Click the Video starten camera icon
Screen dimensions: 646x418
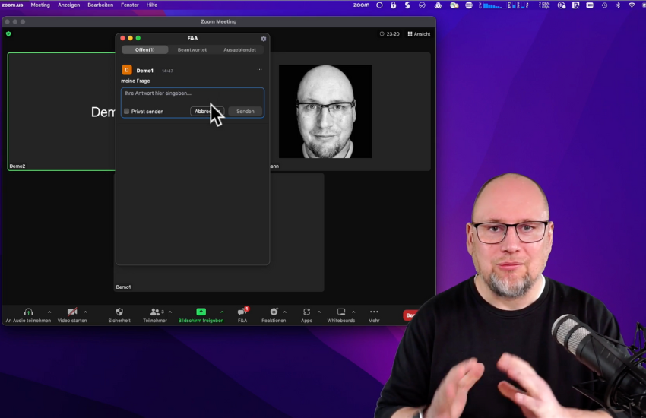coord(72,312)
